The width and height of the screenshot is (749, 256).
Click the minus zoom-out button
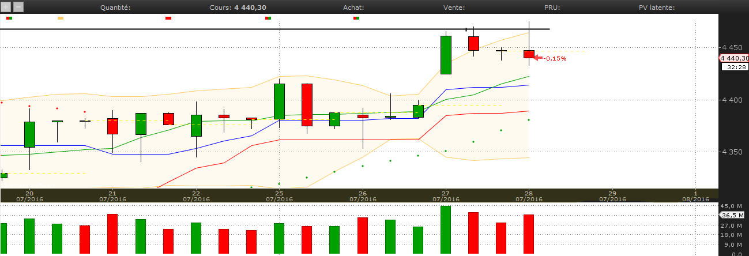[18, 7]
